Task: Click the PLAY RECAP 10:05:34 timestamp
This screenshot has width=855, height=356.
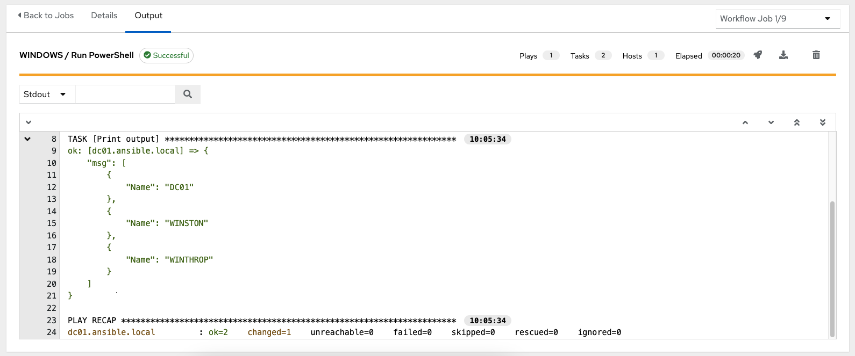Action: pos(487,321)
